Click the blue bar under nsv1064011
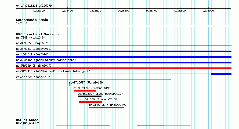239x129 pixels. tap(124, 57)
